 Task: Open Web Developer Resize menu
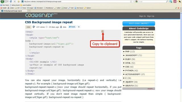pyautogui.click(x=65, y=8)
